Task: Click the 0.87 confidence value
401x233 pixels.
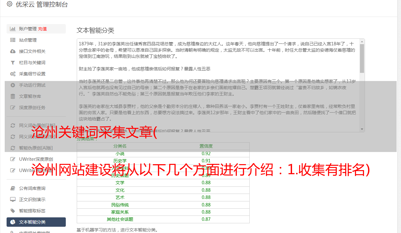Action: (206, 220)
